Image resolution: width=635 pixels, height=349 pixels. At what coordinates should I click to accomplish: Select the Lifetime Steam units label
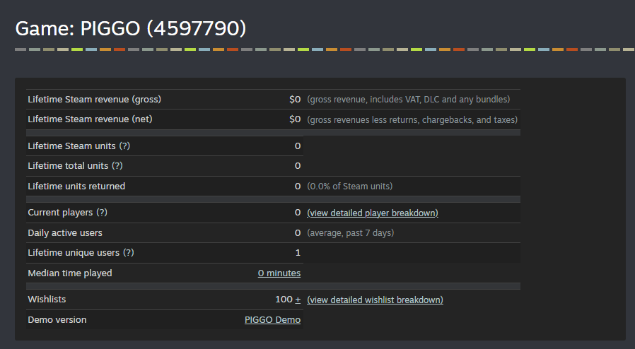click(71, 146)
